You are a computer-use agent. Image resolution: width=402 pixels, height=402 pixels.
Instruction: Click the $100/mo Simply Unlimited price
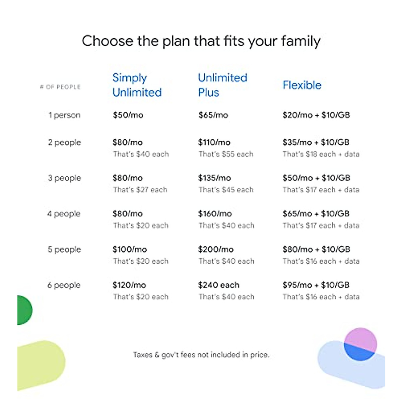(130, 250)
